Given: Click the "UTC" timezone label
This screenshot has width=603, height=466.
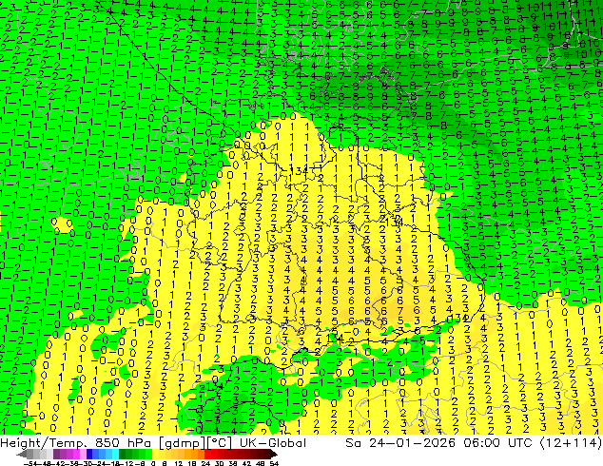Looking at the screenshot, I should pos(520,443).
